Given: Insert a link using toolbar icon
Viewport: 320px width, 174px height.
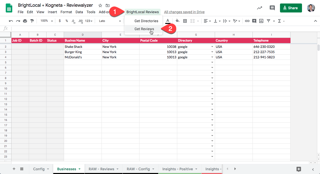Looking at the screenshot, I should 247,21.
